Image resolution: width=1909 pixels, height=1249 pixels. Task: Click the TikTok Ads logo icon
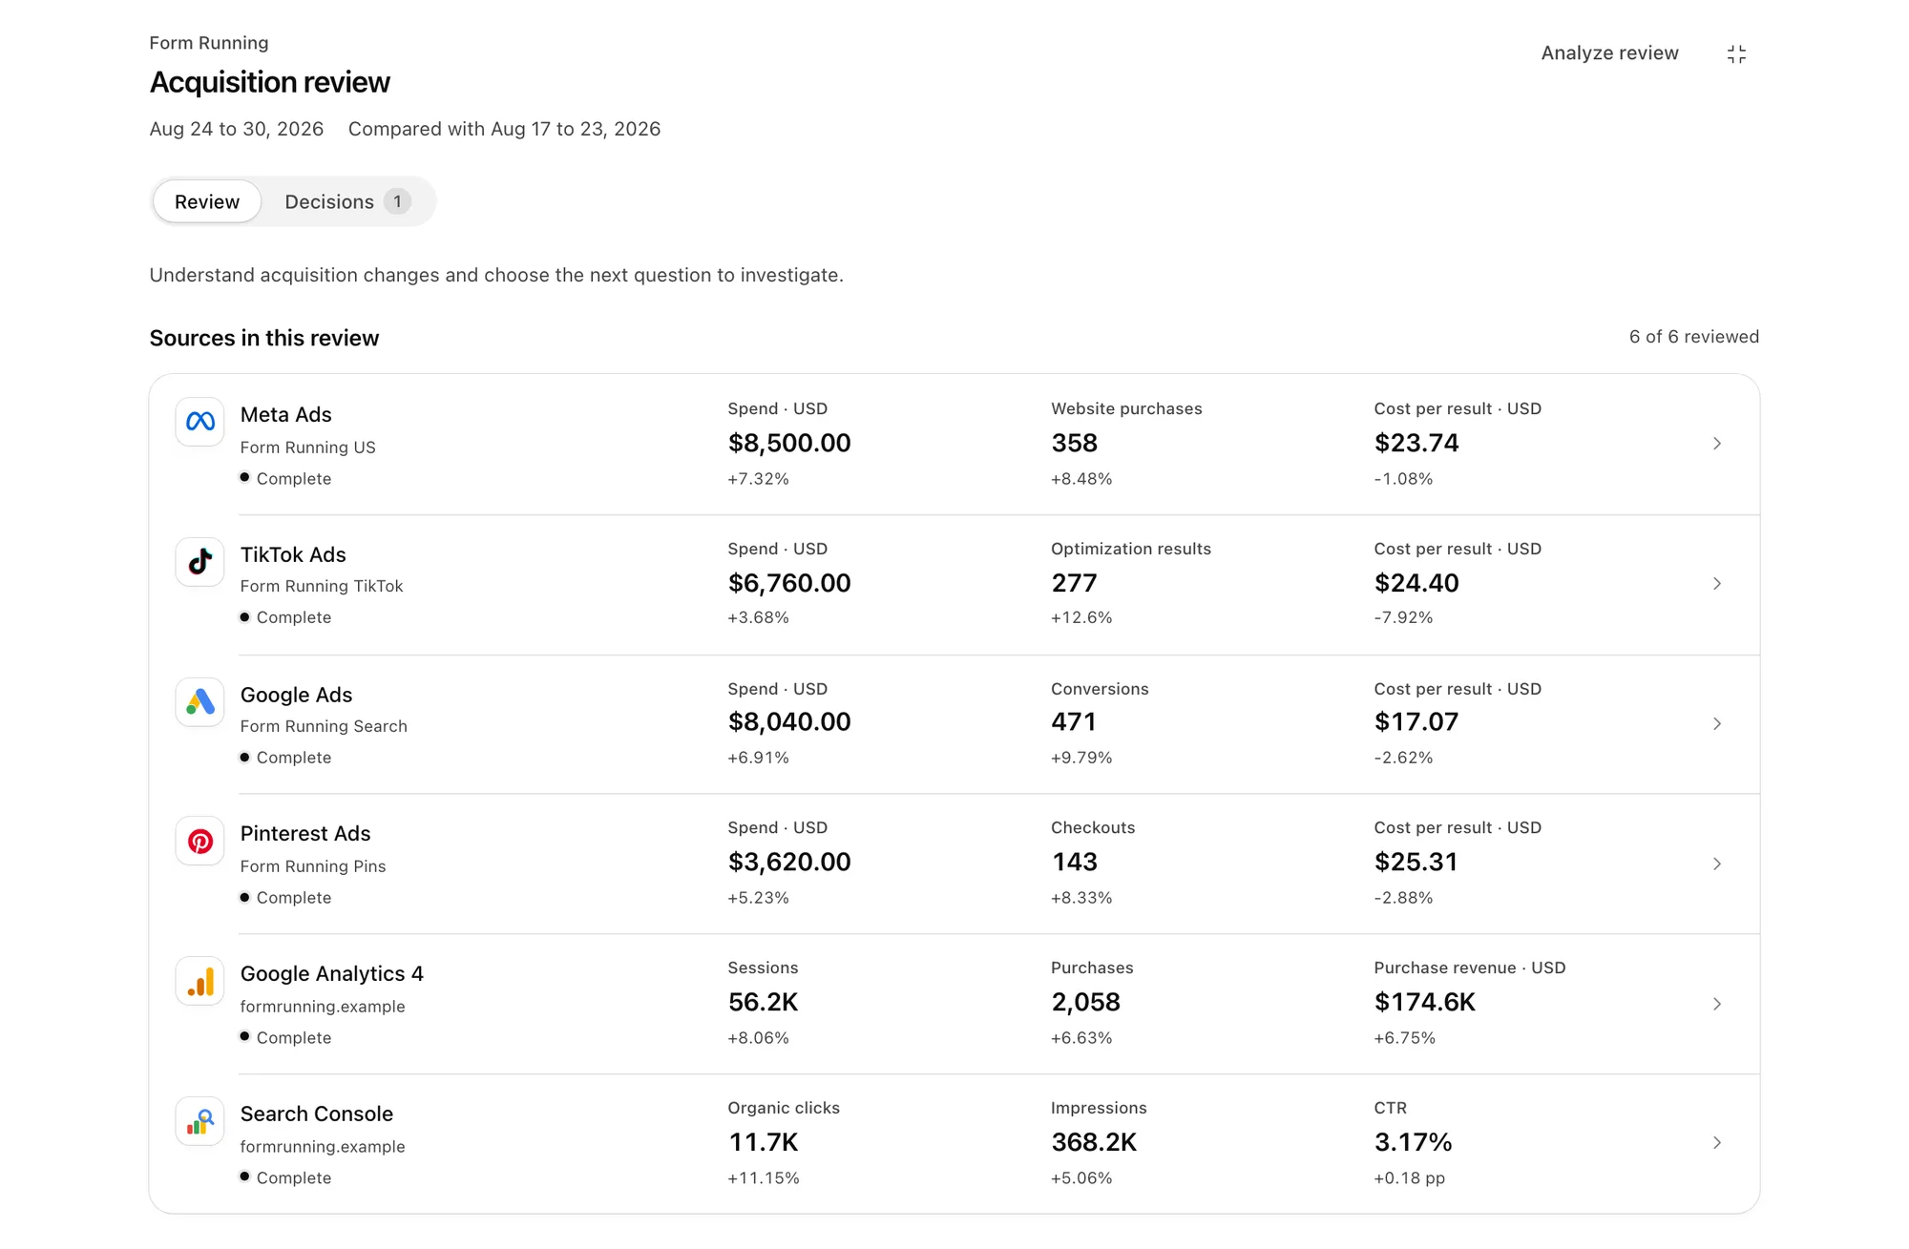[199, 562]
